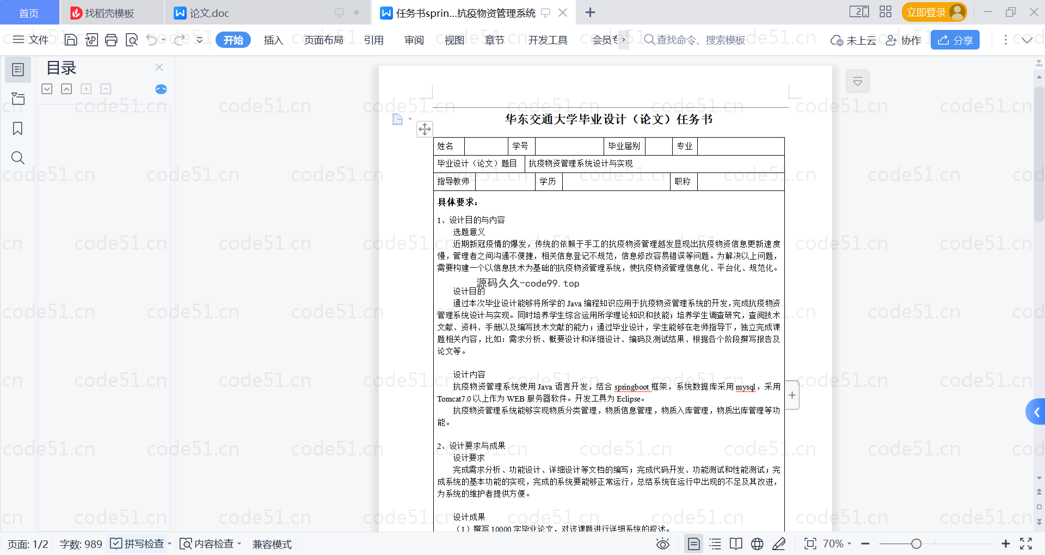Click the zoom out minus button
Screen dimensions: 1045x555
pos(865,544)
